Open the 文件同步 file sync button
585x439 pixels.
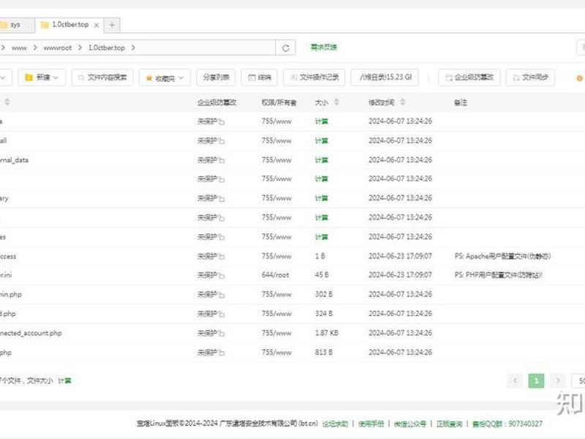[531, 78]
